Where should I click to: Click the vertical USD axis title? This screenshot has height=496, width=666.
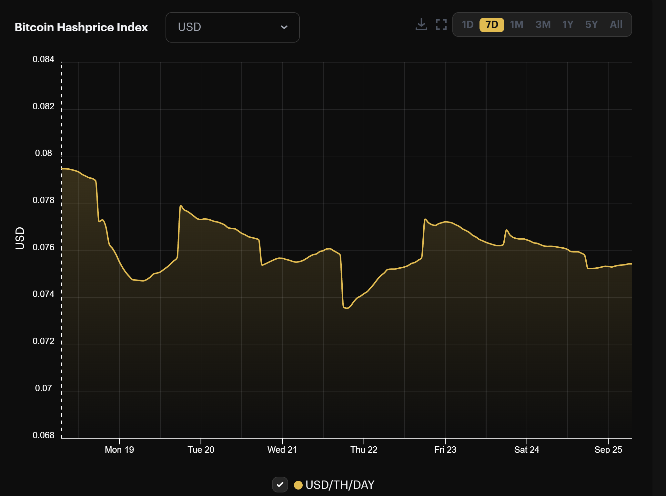tap(20, 238)
